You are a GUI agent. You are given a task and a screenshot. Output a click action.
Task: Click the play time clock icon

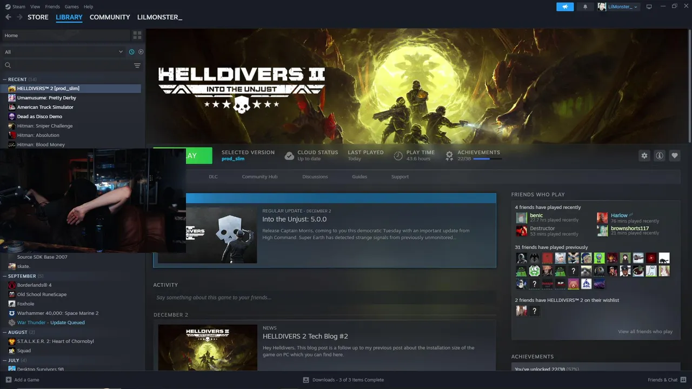click(x=398, y=156)
